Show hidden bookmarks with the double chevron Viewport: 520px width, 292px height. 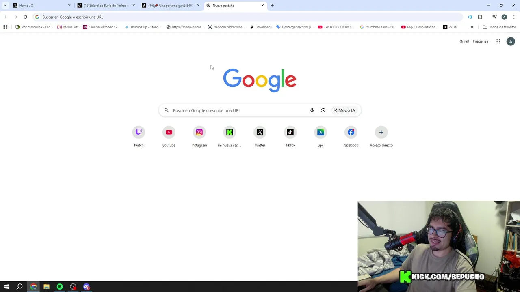coord(472,27)
